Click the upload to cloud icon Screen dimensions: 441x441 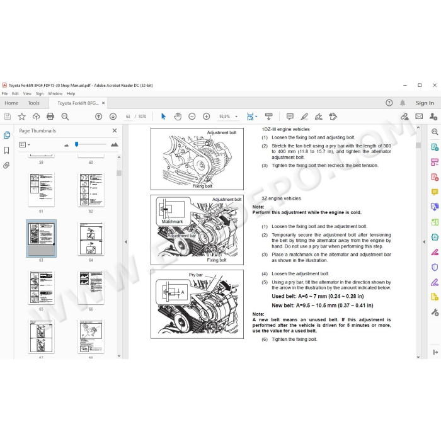coord(36,117)
